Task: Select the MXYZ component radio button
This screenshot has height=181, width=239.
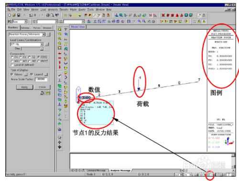Action: pos(38,61)
